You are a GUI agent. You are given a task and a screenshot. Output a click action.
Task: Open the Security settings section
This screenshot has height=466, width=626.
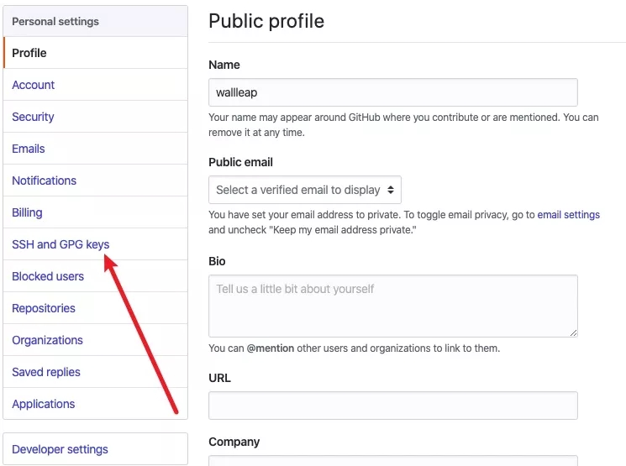33,117
